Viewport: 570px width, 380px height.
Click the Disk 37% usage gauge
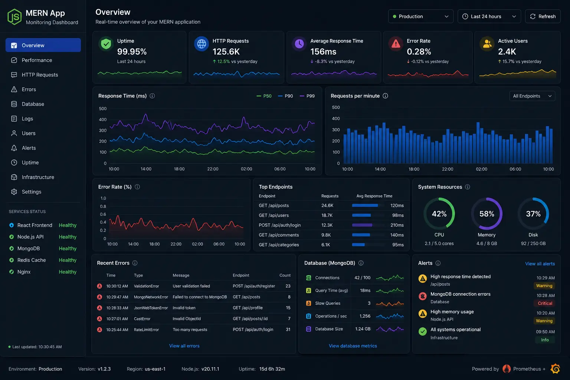point(533,214)
